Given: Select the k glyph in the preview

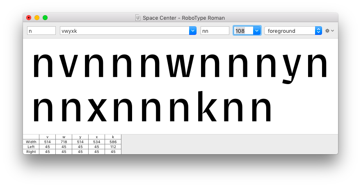Looking at the screenshot, I should 207,106.
